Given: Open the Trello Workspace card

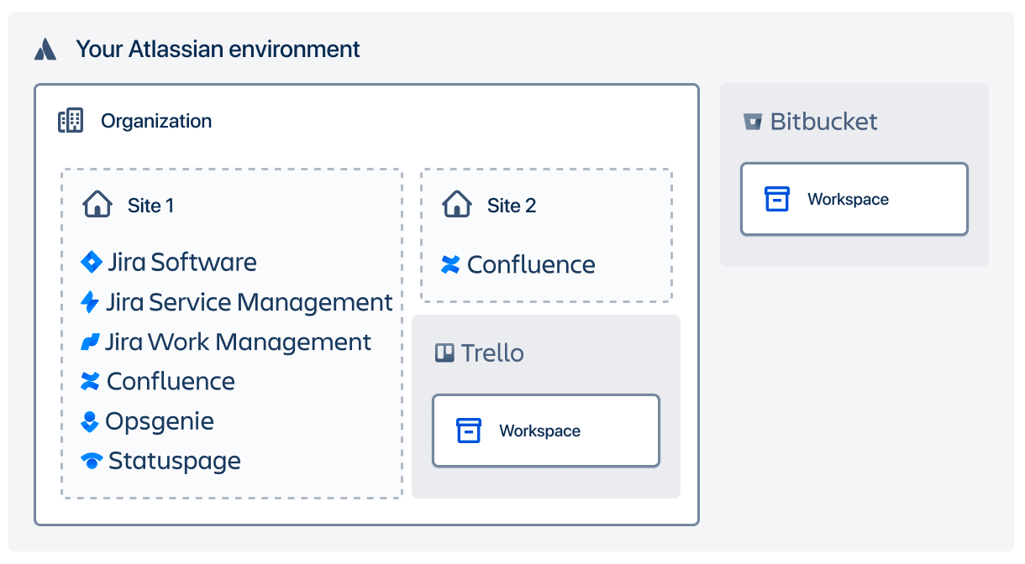Looking at the screenshot, I should click(x=546, y=431).
